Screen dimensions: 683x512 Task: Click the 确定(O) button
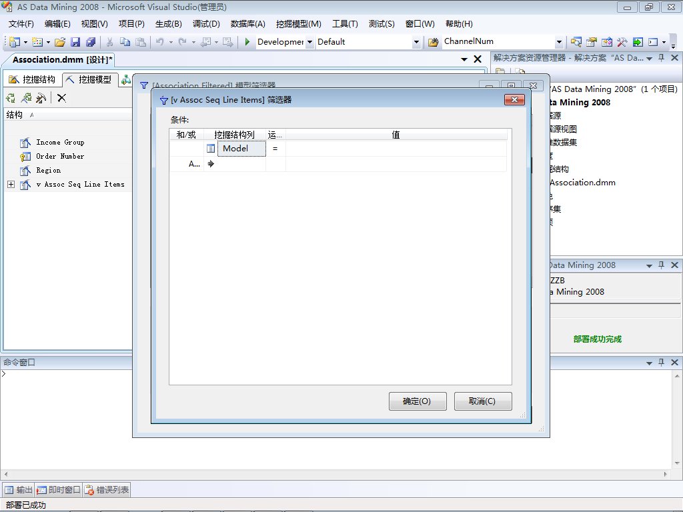pos(418,401)
